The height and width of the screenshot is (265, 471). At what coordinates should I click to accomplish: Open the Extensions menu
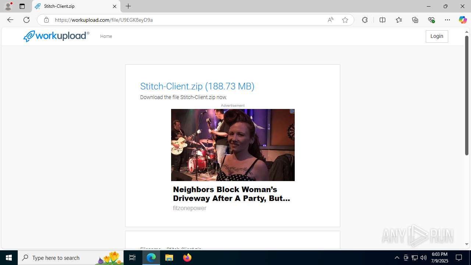tap(365, 20)
